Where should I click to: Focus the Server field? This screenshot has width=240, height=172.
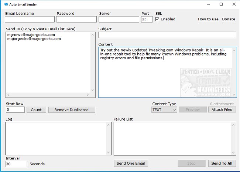coord(119,19)
